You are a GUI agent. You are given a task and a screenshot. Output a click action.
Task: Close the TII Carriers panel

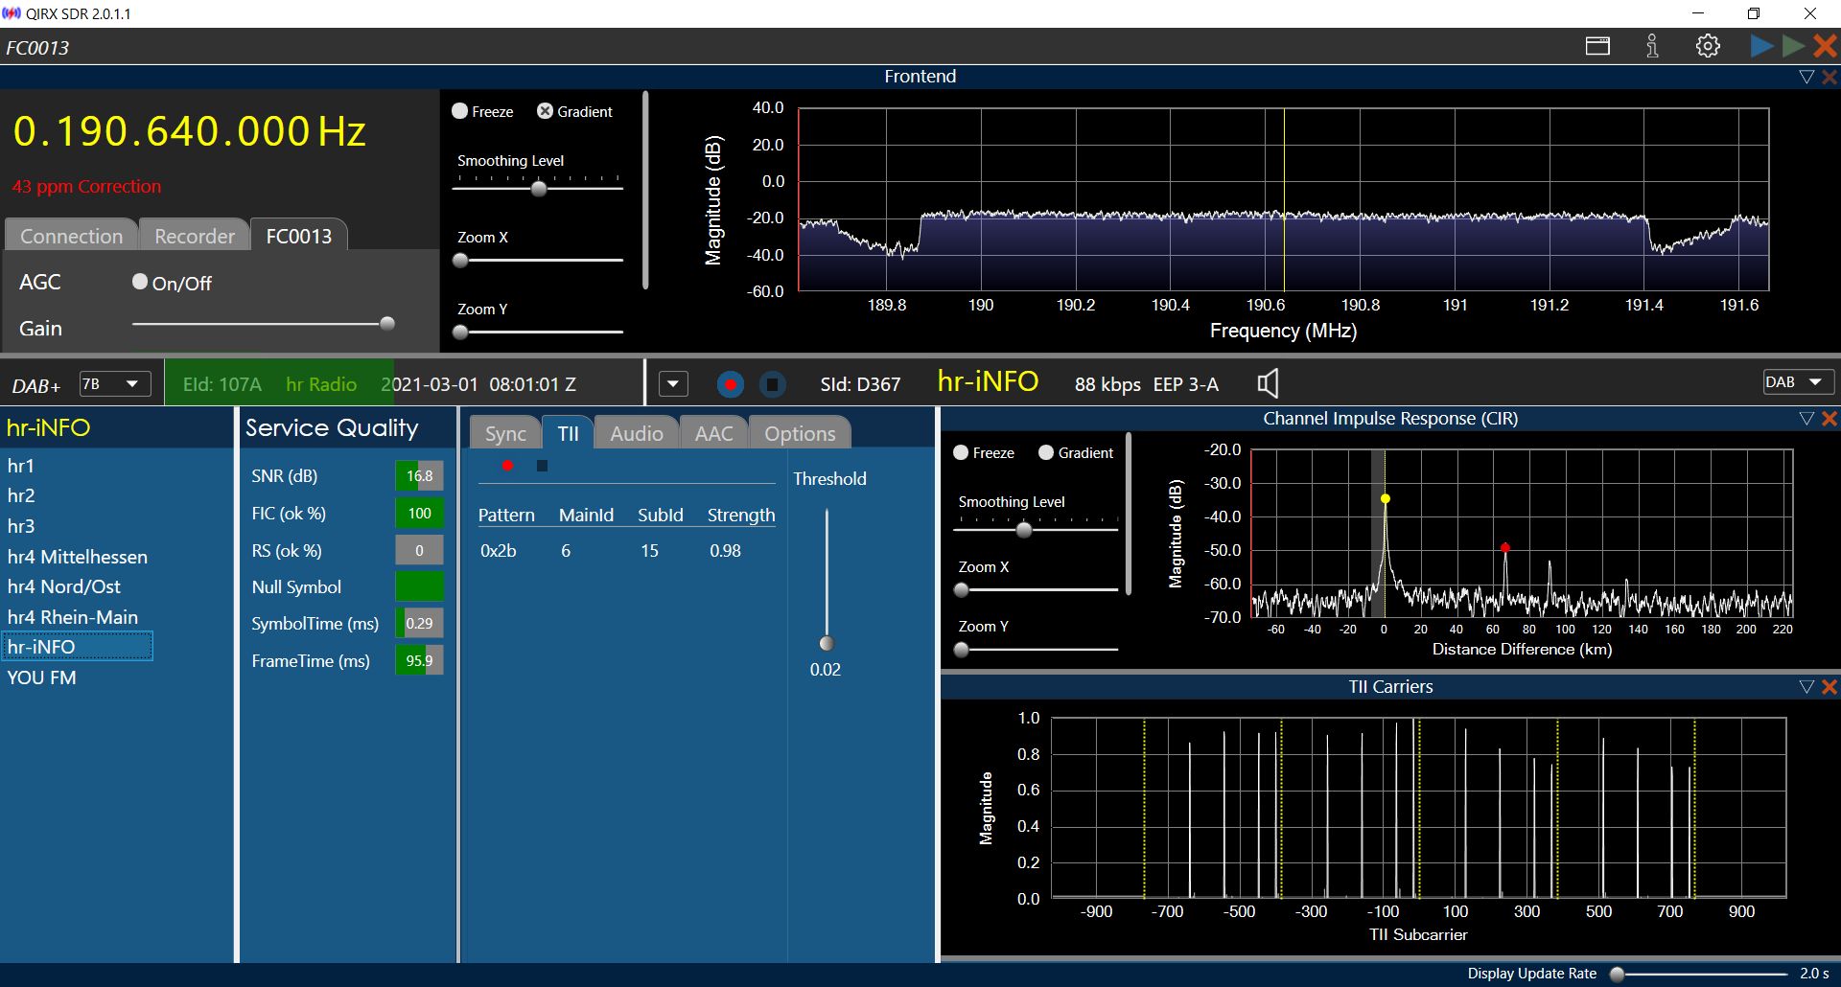[1829, 687]
